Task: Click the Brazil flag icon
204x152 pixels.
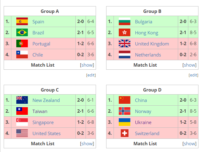Action: point(22,33)
